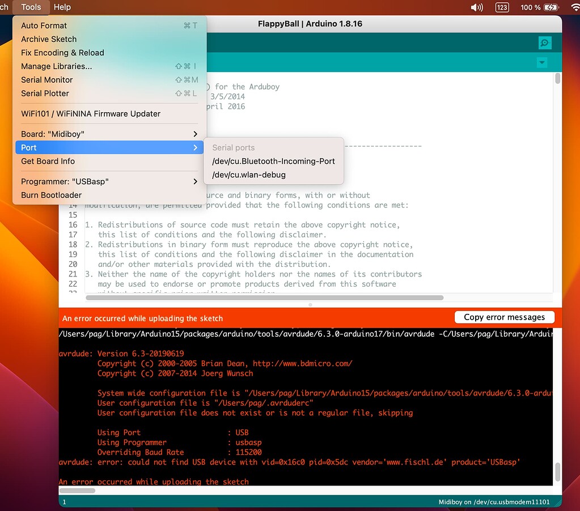580x511 pixels.
Task: Open the Help menu
Action: click(62, 7)
